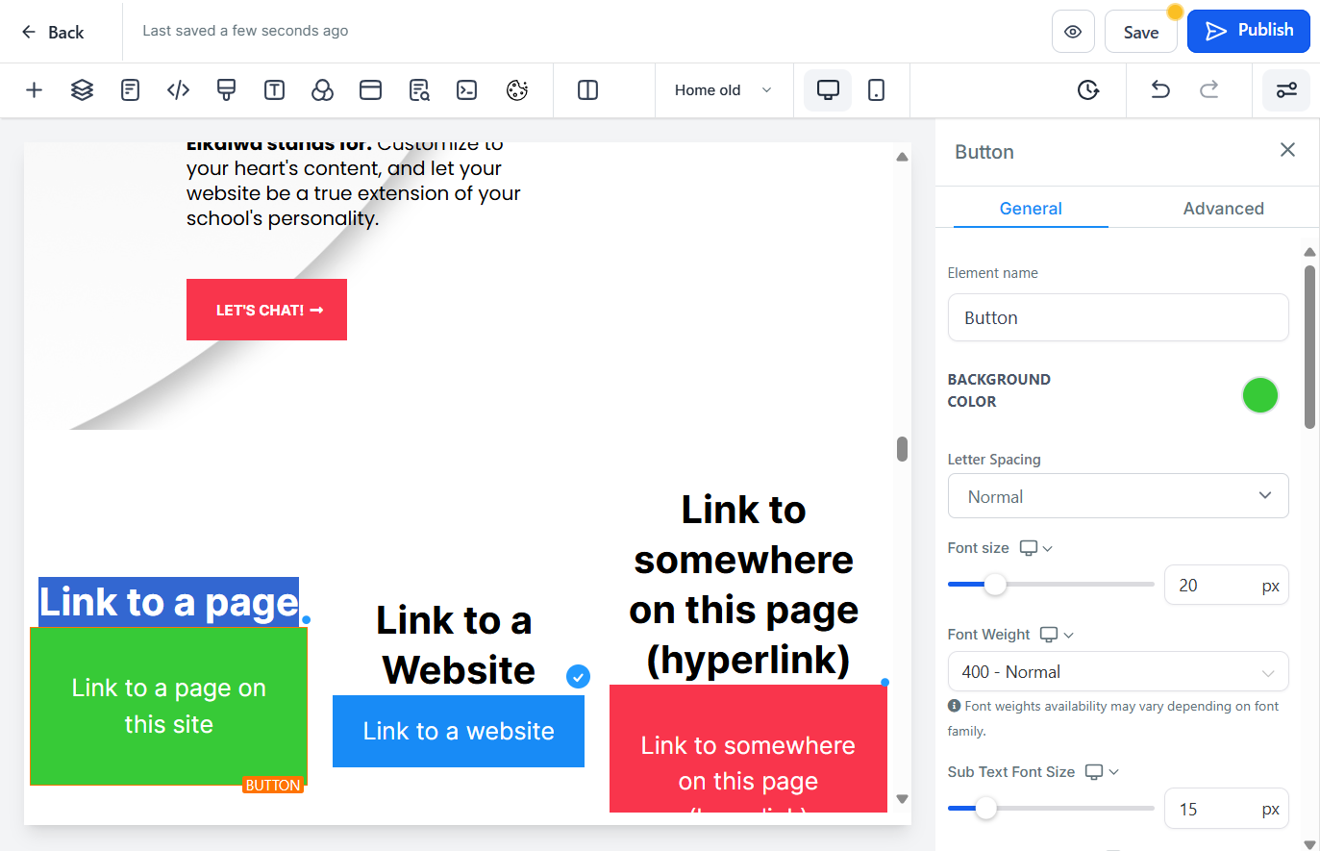Undo the last change
This screenshot has width=1320, height=851.
pyautogui.click(x=1160, y=90)
